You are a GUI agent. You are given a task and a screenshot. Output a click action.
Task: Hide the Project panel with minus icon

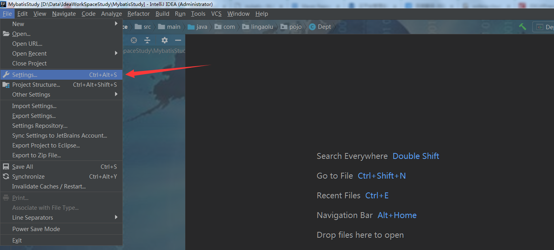[178, 40]
